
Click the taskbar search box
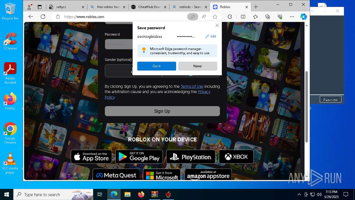53,194
